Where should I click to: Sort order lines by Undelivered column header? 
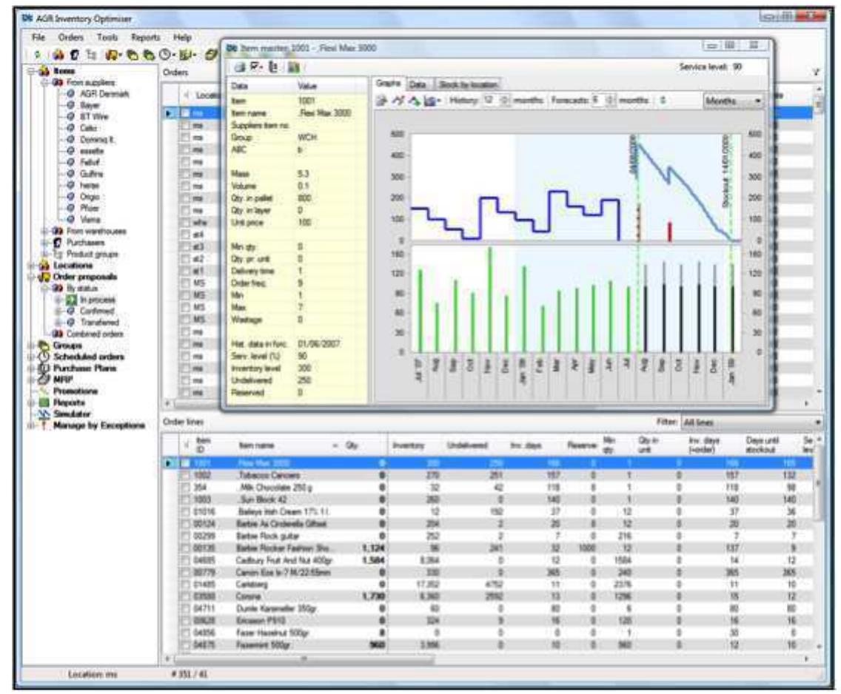tap(466, 445)
